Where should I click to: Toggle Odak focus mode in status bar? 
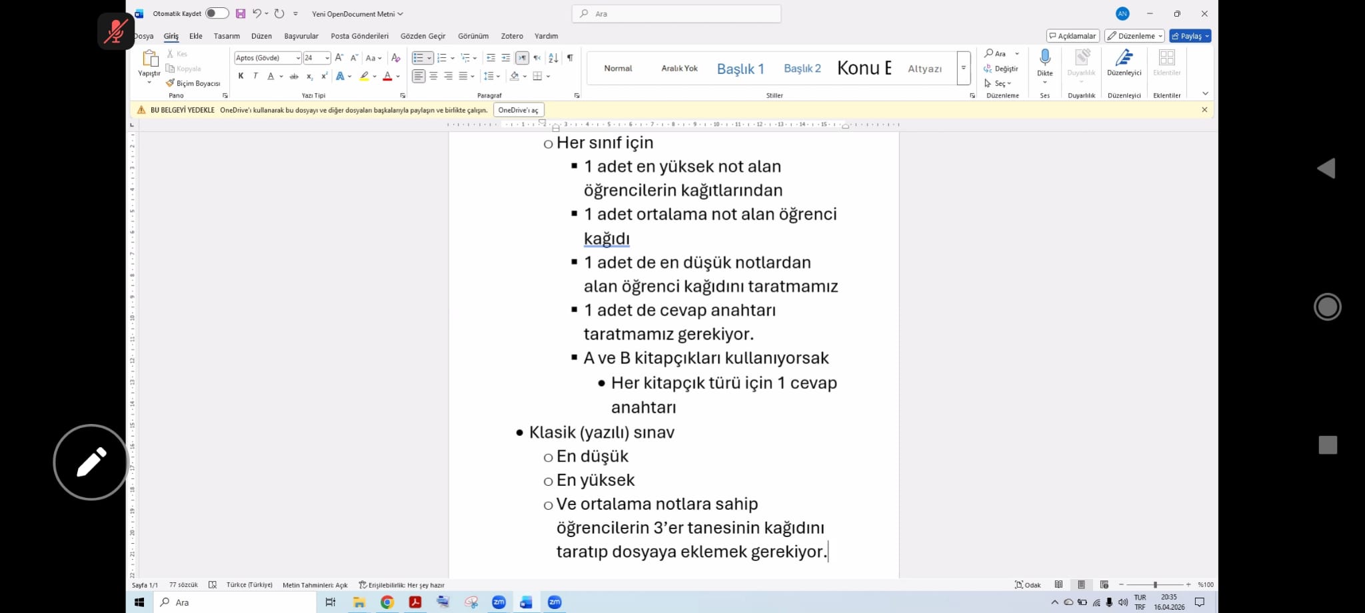coord(1027,585)
